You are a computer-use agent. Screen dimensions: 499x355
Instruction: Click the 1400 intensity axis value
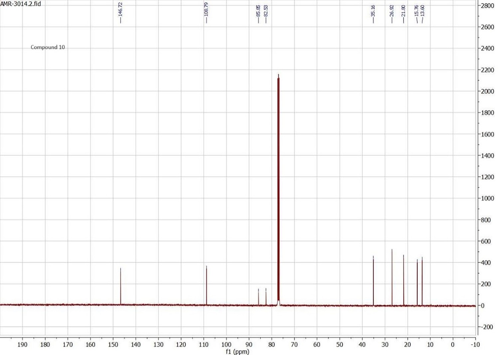[x=487, y=156]
